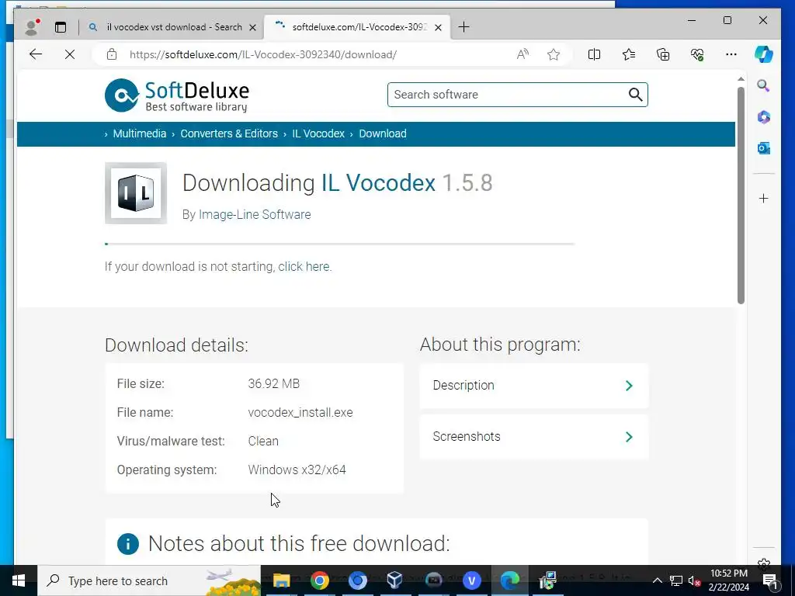Open the blue V app in taskbar
This screenshot has width=795, height=596.
coord(471,580)
